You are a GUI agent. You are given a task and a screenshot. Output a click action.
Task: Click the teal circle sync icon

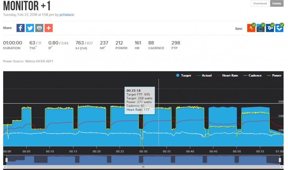(260, 28)
